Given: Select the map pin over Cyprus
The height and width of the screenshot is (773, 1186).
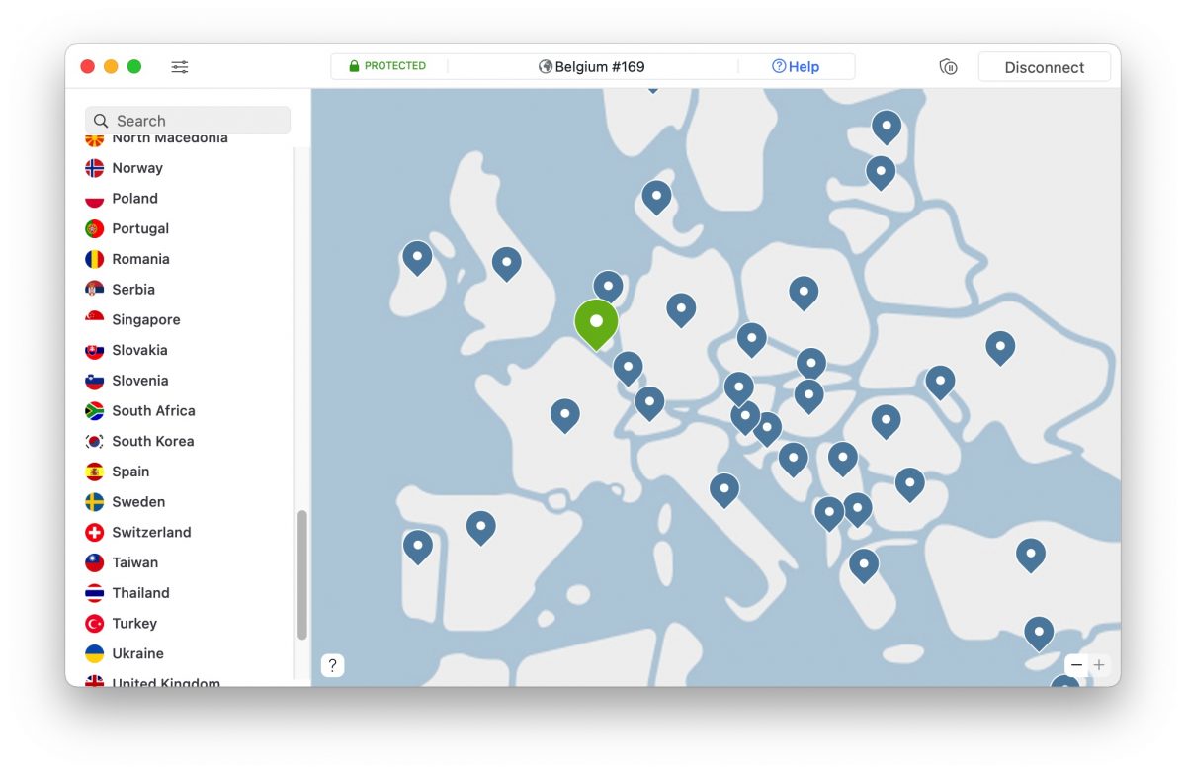Looking at the screenshot, I should [1039, 633].
